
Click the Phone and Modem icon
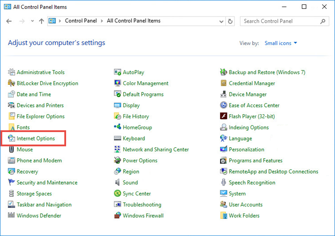pos(11,160)
